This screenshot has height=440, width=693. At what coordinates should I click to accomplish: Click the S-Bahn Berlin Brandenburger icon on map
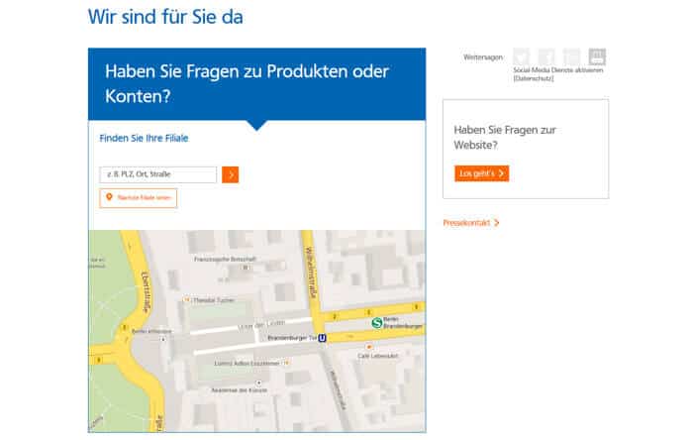point(376,322)
